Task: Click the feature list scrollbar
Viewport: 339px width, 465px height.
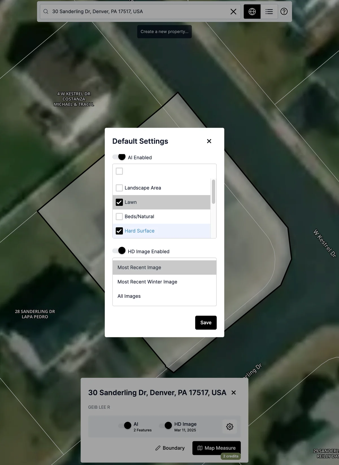Action: coord(214,192)
